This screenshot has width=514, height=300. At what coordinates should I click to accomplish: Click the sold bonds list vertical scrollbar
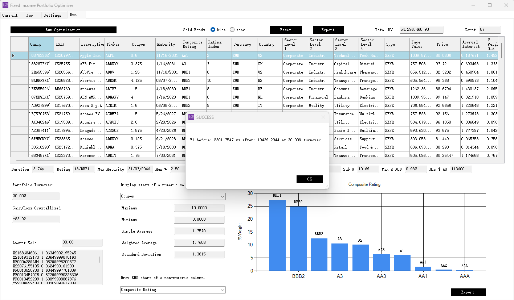[x=99, y=259]
